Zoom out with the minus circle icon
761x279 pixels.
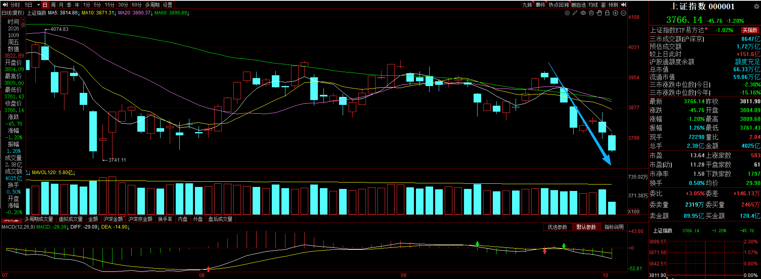pyautogui.click(x=623, y=13)
